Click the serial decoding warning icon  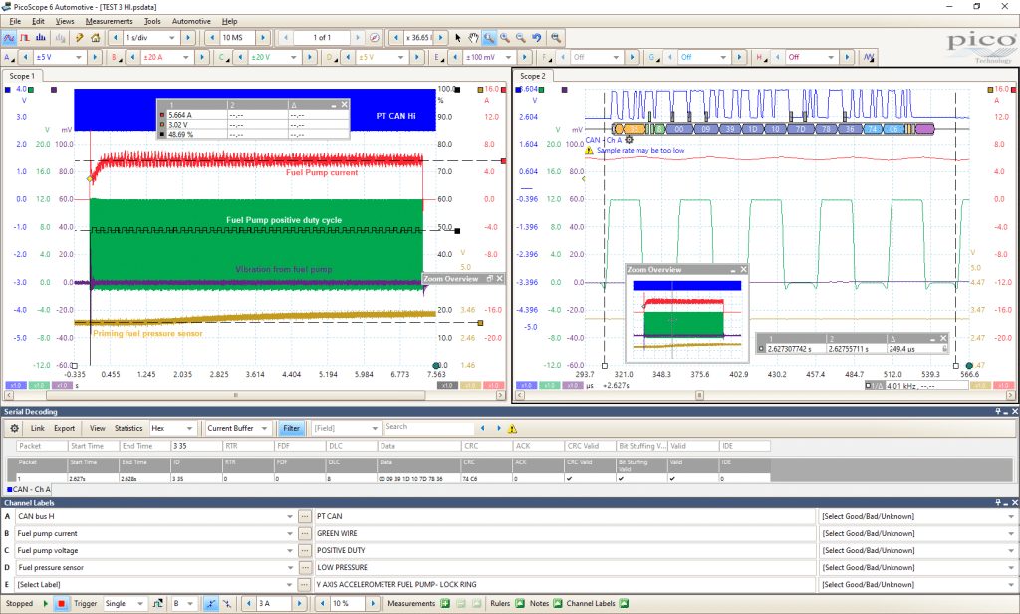point(513,428)
